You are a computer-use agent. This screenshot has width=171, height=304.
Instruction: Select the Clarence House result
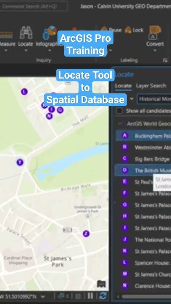click(x=143, y=286)
